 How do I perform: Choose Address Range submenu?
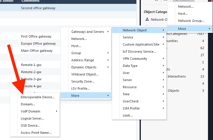(x=83, y=60)
